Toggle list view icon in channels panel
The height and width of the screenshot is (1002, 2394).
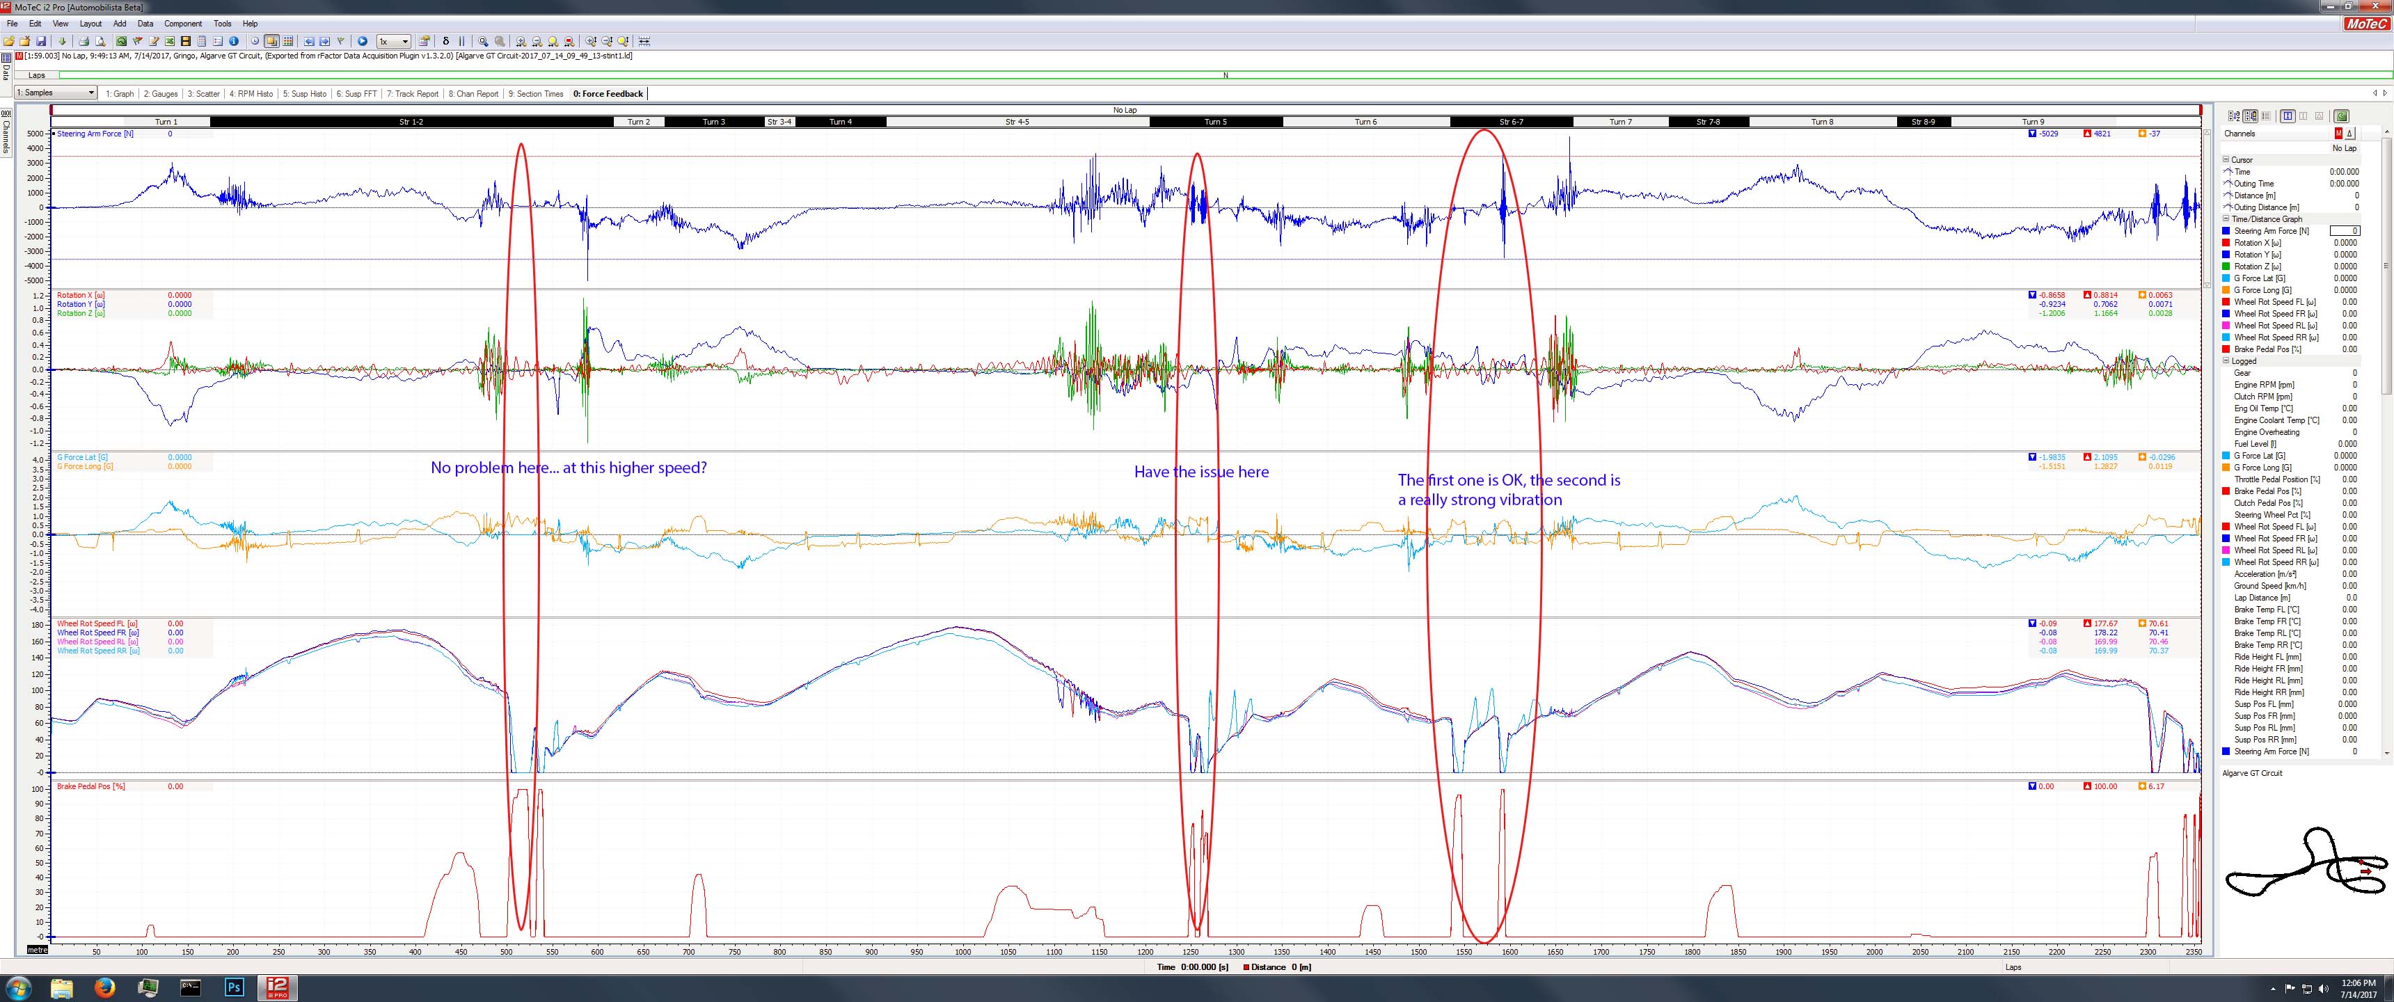[x=2266, y=116]
